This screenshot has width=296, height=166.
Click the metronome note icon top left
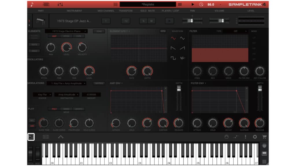coord(32,4)
